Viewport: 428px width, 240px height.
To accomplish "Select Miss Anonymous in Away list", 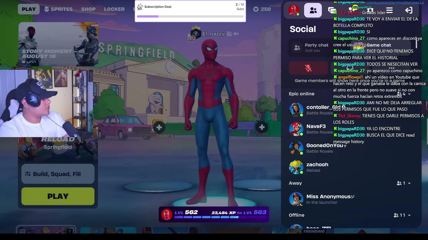I will (350, 199).
